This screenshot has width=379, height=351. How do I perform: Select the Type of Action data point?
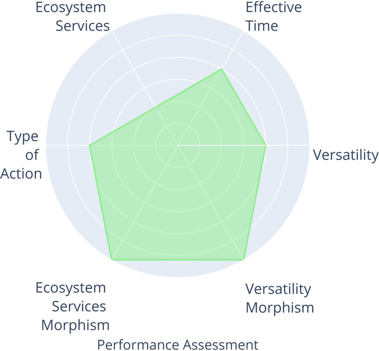[90, 145]
